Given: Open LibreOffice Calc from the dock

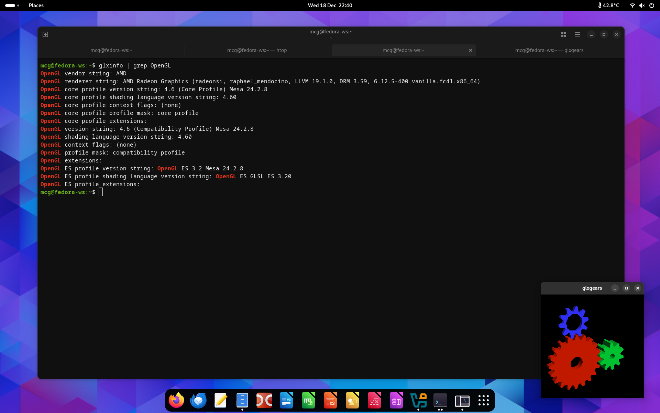Looking at the screenshot, I should point(308,401).
